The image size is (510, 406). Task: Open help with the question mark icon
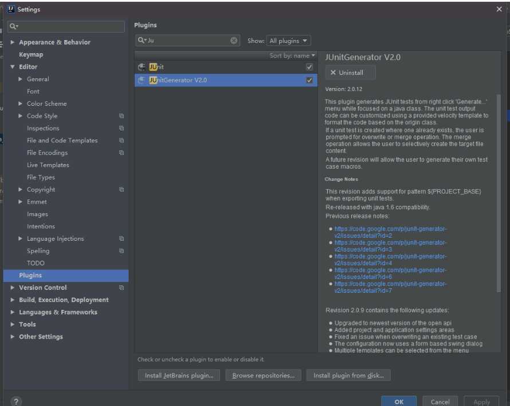coord(16,401)
